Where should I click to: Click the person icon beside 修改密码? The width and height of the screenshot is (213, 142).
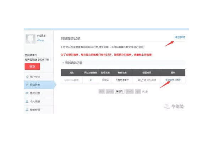pos(27,109)
